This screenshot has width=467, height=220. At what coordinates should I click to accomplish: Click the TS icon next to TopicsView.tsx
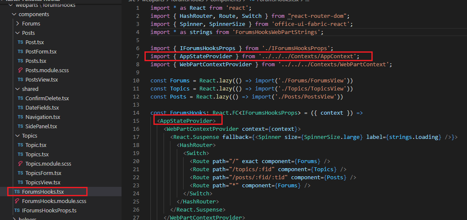tap(20, 182)
